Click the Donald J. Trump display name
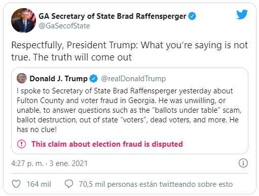 pos(58,79)
